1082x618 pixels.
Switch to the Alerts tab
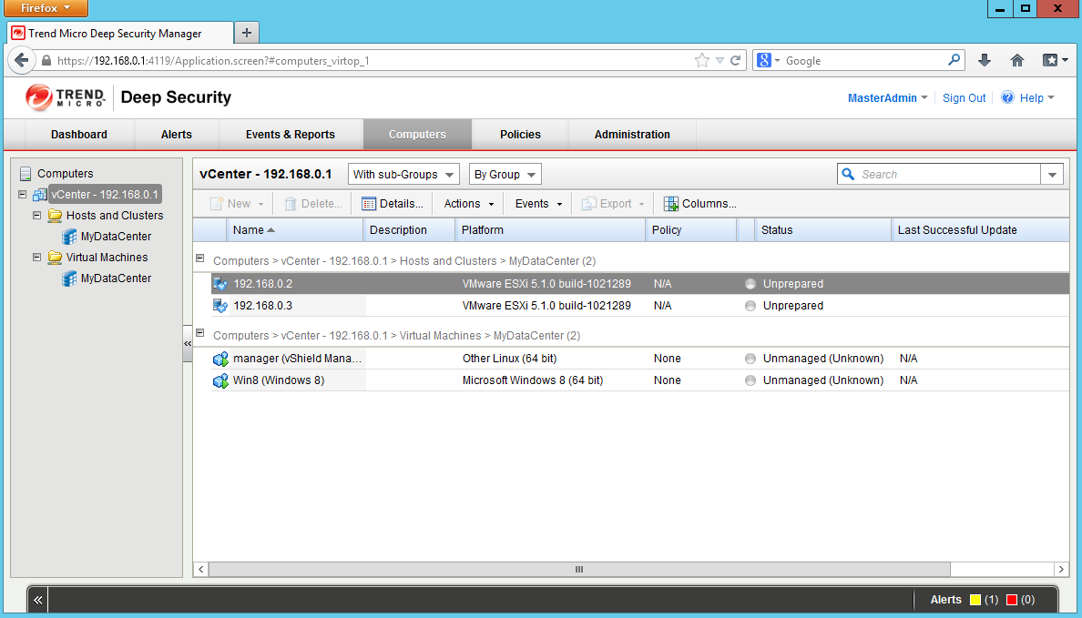177,135
